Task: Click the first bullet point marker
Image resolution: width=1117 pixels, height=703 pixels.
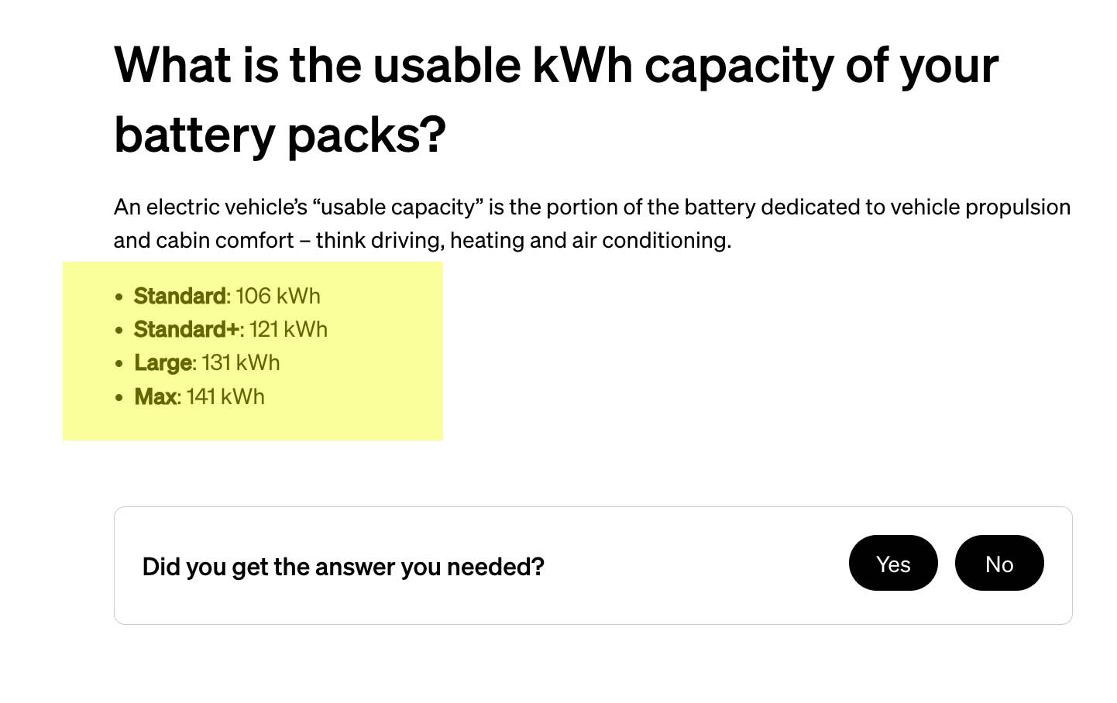Action: click(118, 296)
